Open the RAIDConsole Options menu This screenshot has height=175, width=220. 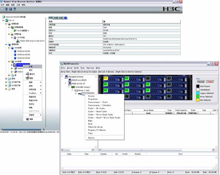pos(90,68)
